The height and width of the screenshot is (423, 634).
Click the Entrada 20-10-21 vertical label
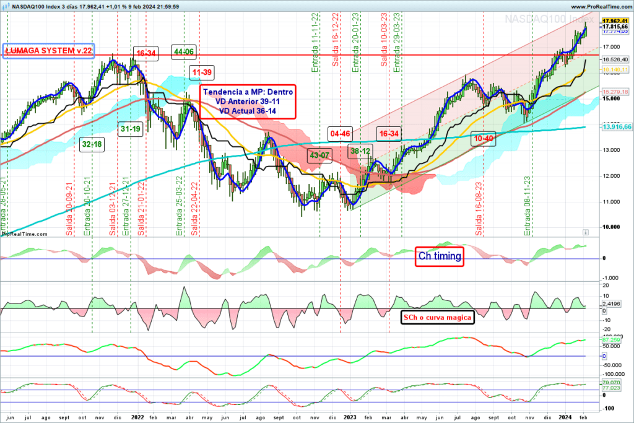[x=87, y=206]
